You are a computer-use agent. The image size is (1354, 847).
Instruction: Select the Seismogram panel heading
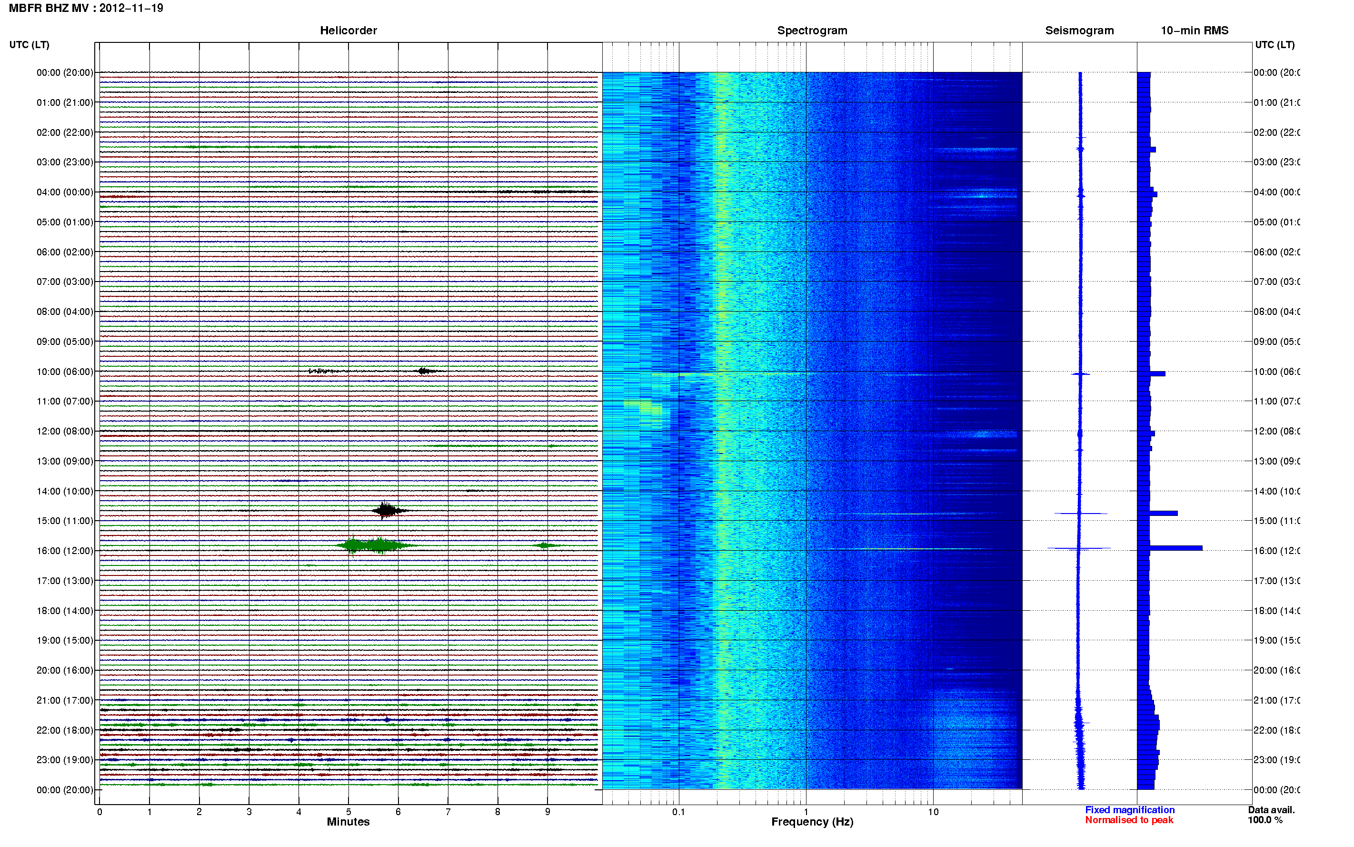click(1079, 31)
